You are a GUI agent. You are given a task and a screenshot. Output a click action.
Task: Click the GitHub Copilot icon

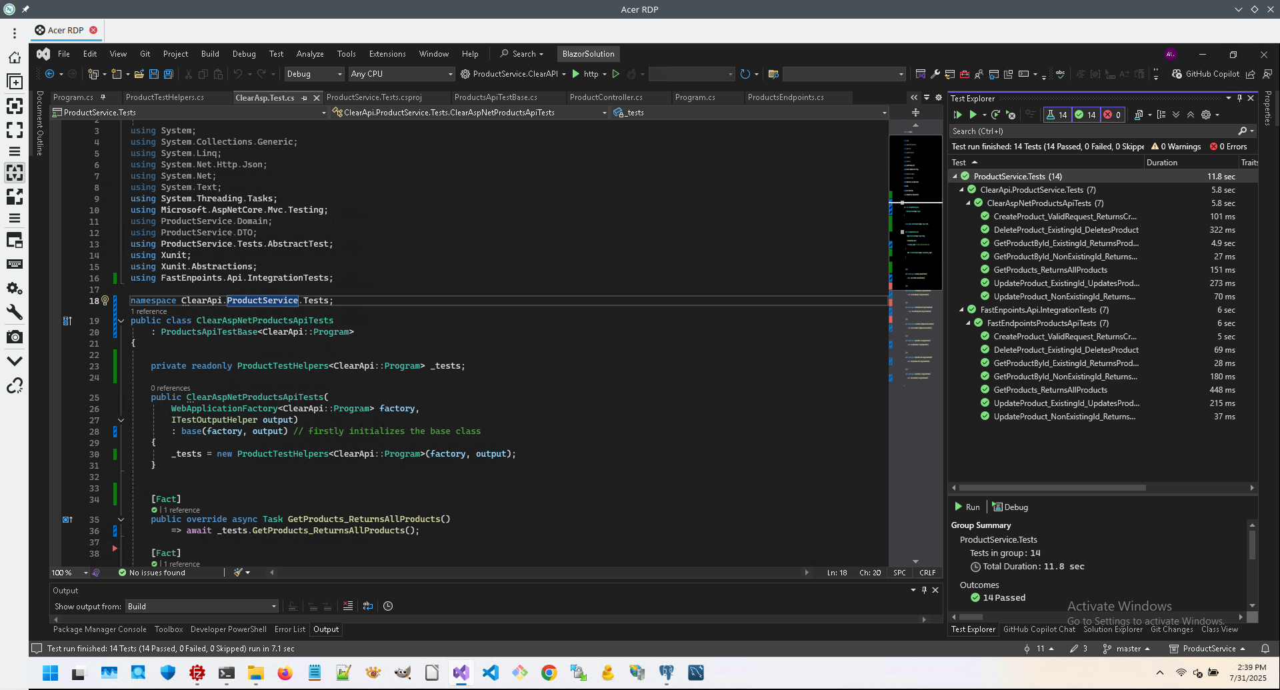[x=1177, y=74]
